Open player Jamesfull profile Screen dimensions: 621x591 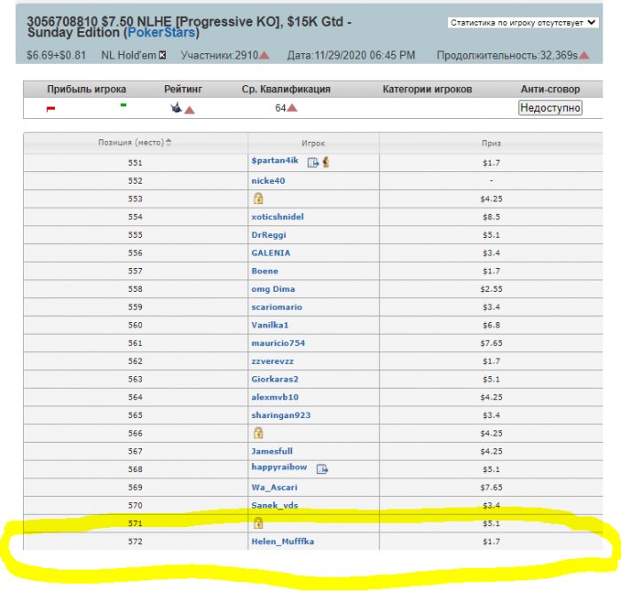(x=271, y=451)
